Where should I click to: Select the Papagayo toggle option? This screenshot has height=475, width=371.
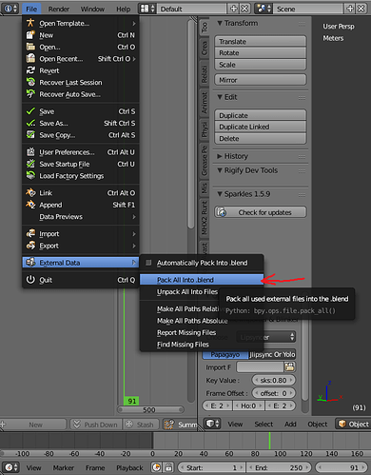pos(225,354)
